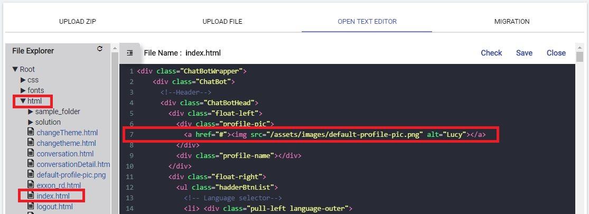Open index.html in file tree
Screen dimensions: 589x214
53,196
